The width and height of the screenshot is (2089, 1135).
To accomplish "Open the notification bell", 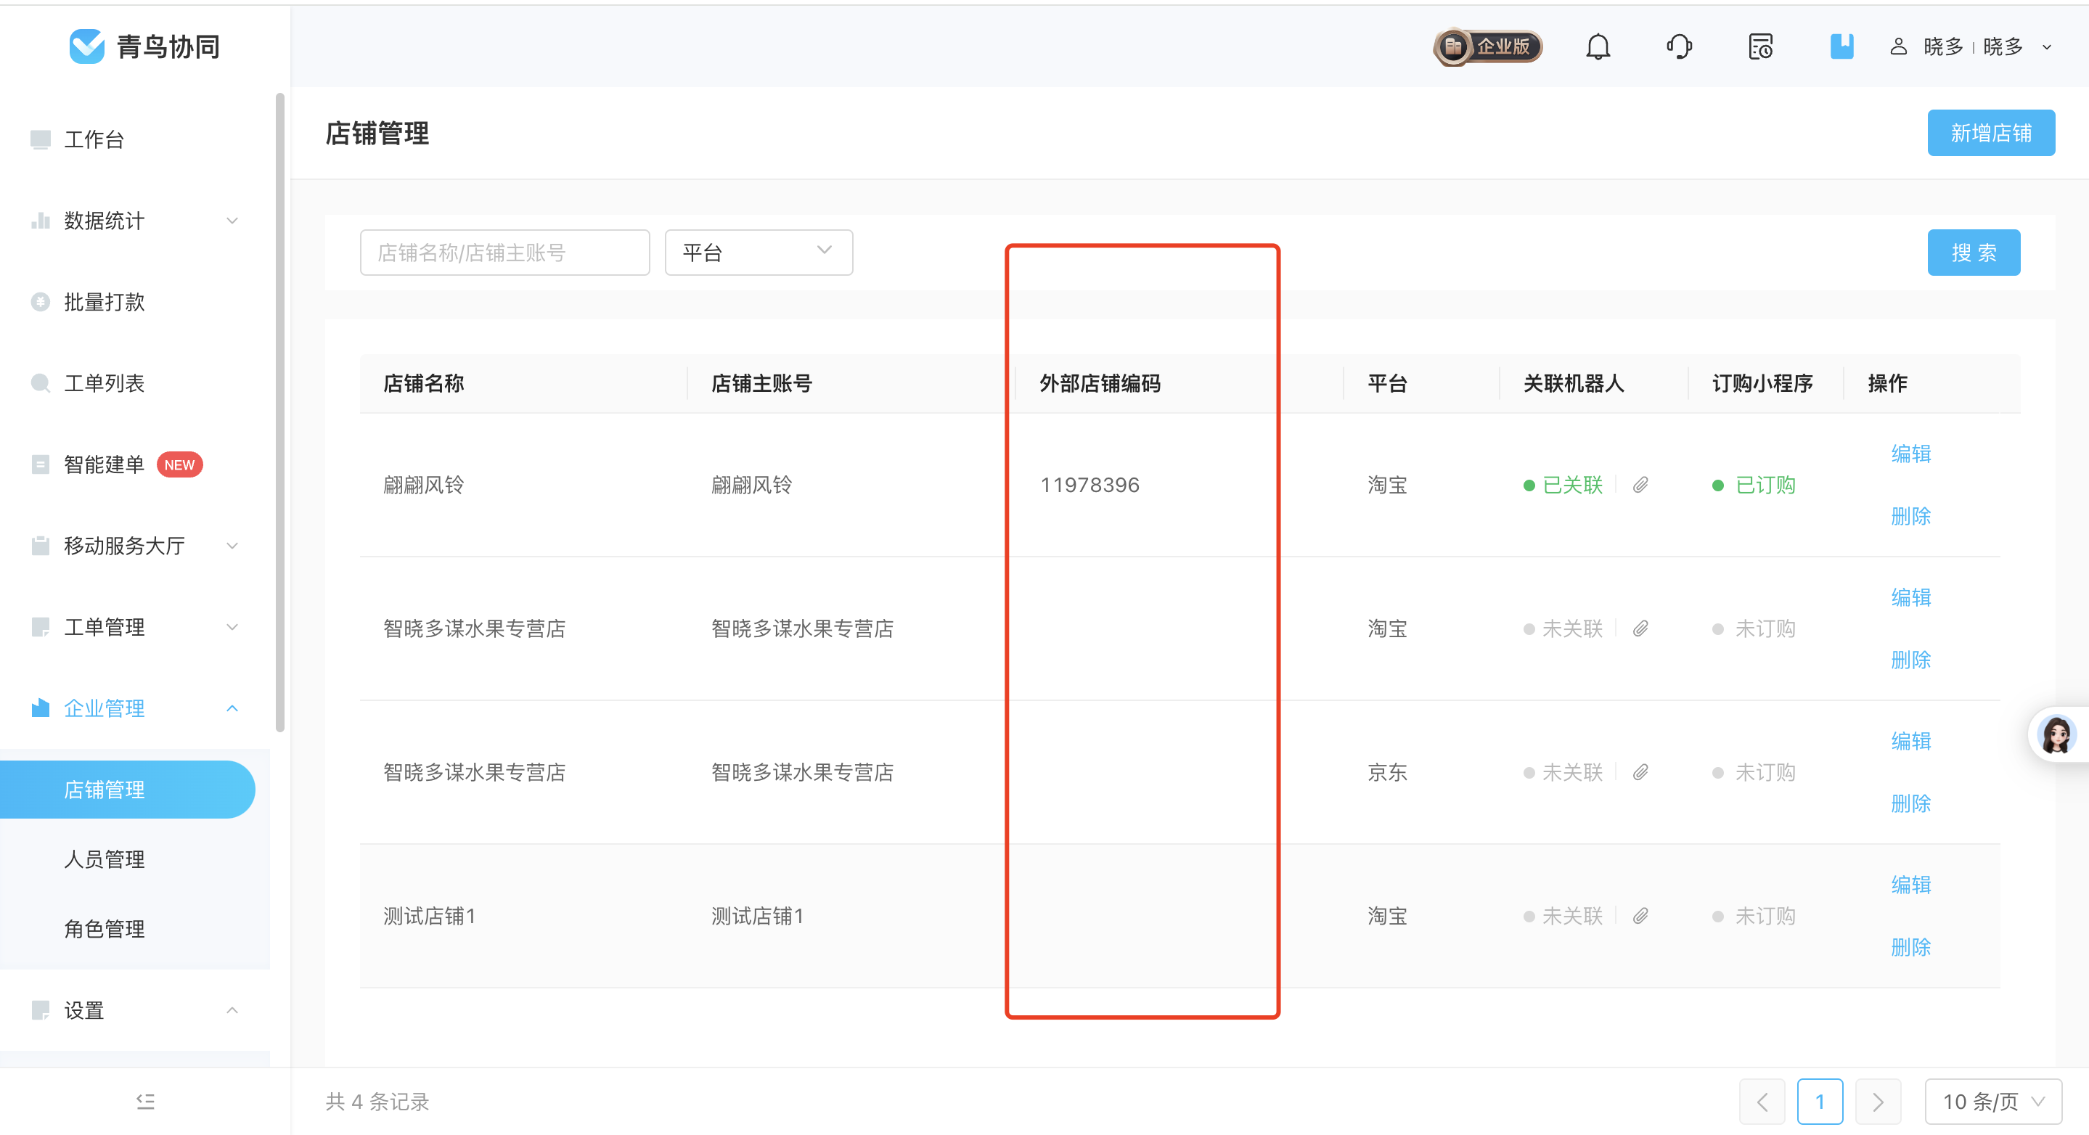I will tap(1598, 47).
